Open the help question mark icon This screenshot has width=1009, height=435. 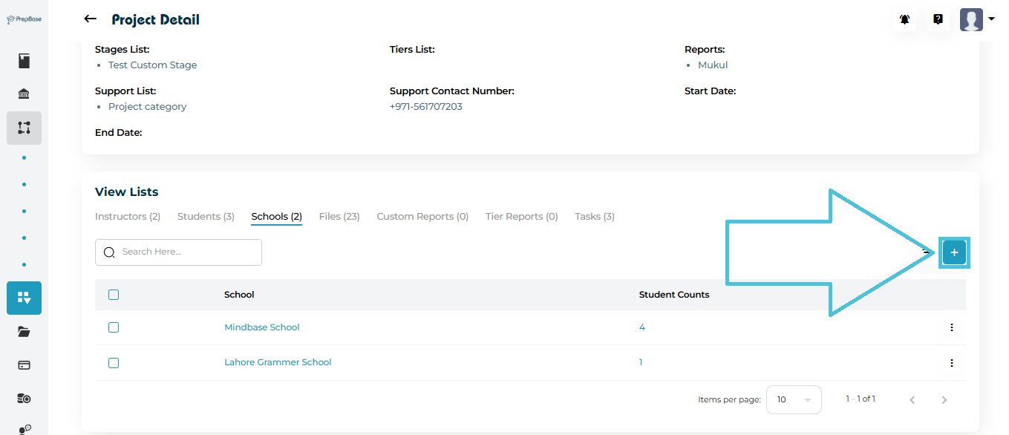pyautogui.click(x=938, y=20)
